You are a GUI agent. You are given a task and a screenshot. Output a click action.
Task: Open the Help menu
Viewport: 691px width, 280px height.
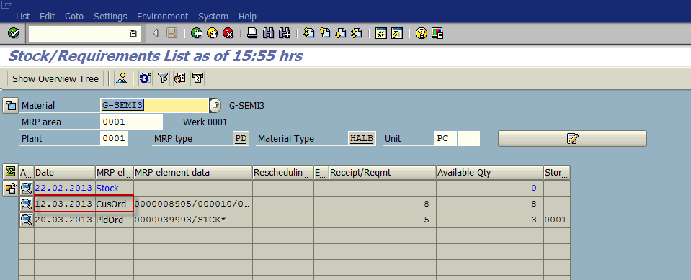[247, 17]
